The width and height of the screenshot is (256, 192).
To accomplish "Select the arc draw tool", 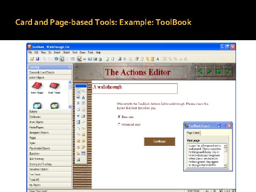I will click(x=78, y=128).
